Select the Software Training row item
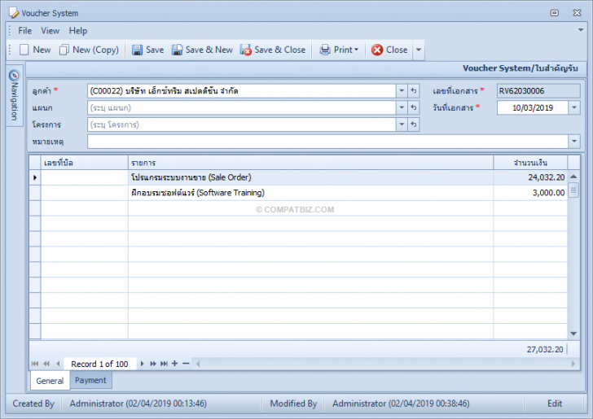593x419 pixels. [x=310, y=193]
